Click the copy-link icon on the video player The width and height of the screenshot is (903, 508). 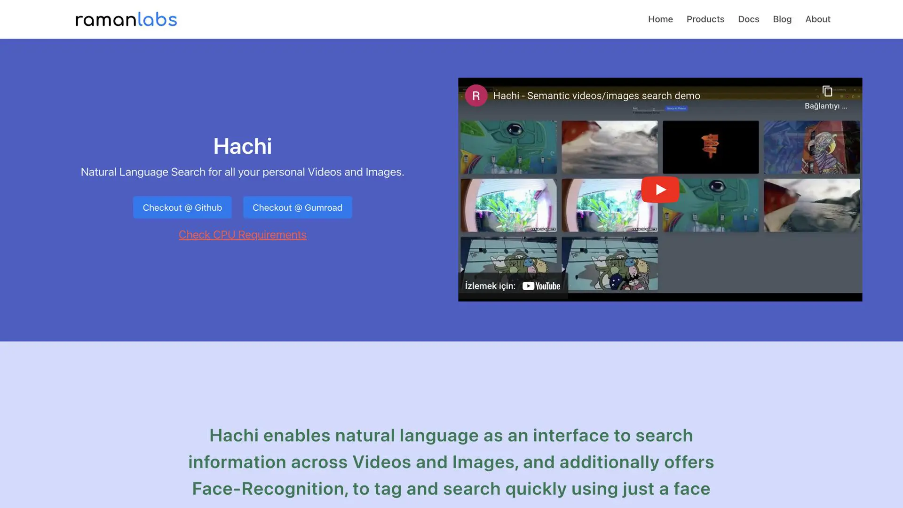tap(827, 90)
